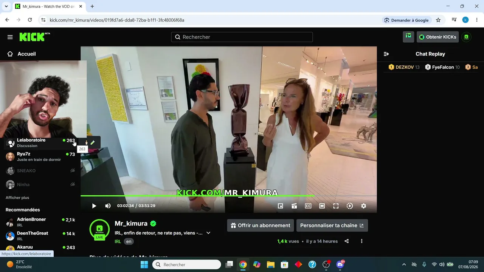Toggle theater mode
Screen dimensions: 484x272
point(322,206)
